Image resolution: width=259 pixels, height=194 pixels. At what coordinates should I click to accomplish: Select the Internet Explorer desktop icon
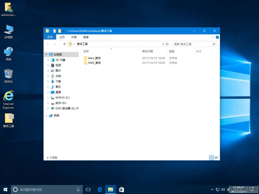pos(8,100)
